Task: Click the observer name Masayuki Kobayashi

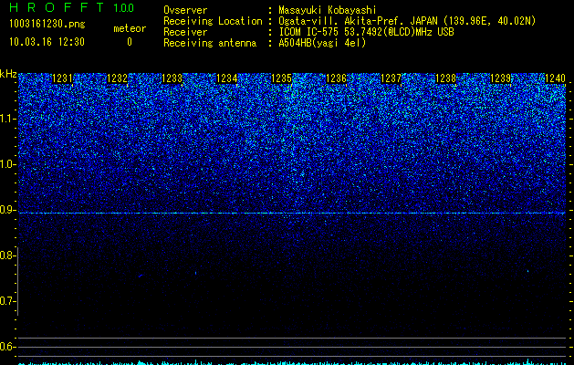Action: [328, 10]
